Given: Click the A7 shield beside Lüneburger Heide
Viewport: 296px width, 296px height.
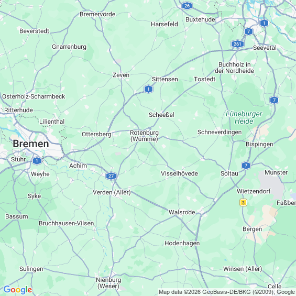Looking at the screenshot, I should pyautogui.click(x=275, y=100).
